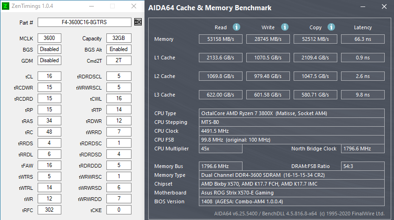Minimize the ZenTimings window
Viewport: 394px width, 220px height.
92,6
